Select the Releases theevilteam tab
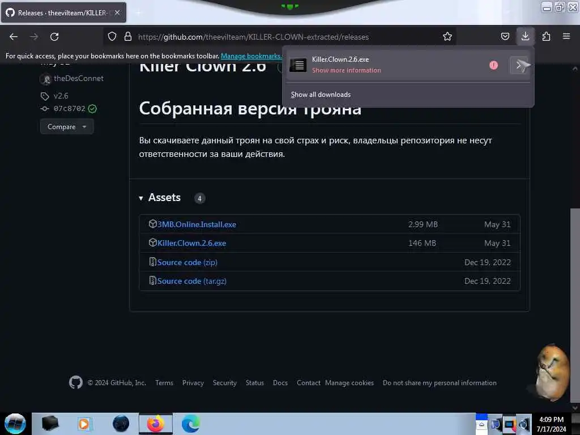Image resolution: width=580 pixels, height=435 pixels. 63,12
